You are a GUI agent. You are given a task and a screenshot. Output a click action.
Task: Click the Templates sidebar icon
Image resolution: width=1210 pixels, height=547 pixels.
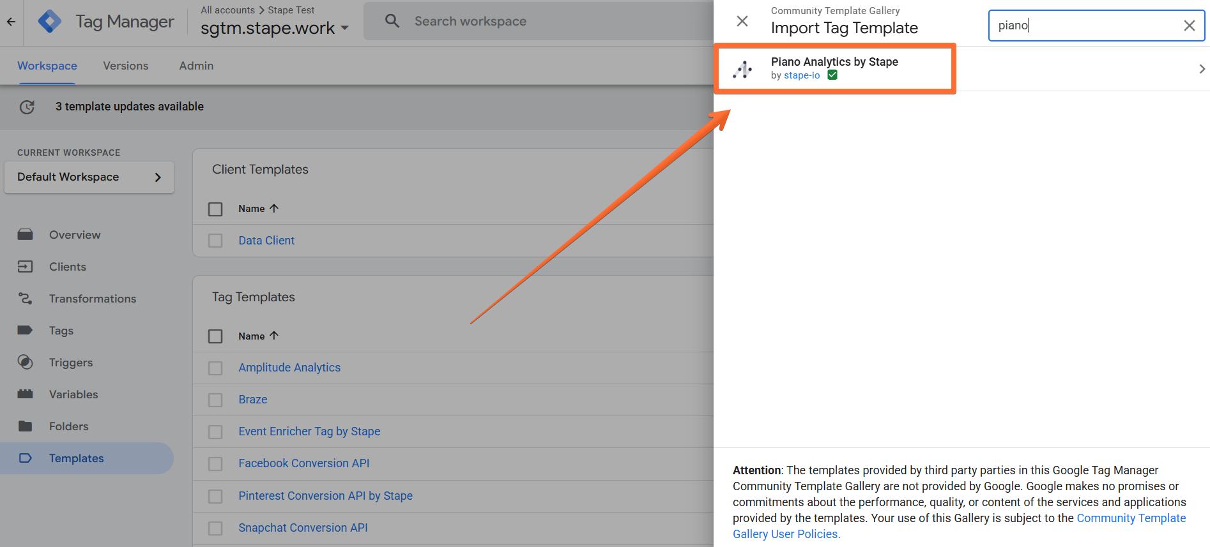pos(26,458)
